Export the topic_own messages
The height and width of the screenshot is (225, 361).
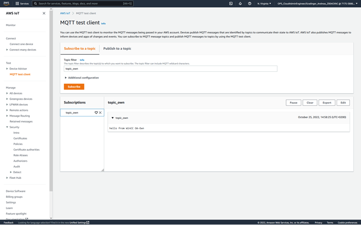[327, 103]
